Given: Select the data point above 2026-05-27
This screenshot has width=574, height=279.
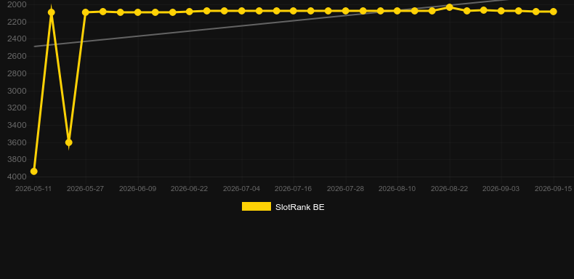Looking at the screenshot, I should tap(86, 12).
